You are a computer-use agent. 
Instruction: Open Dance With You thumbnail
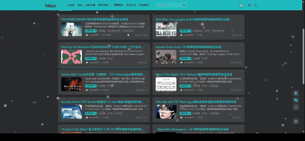(71, 84)
